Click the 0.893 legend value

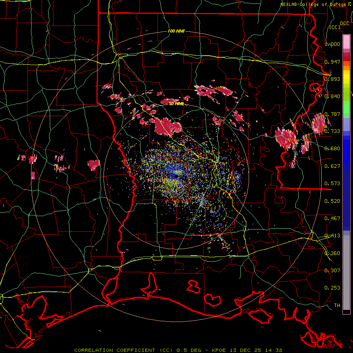[x=332, y=79]
